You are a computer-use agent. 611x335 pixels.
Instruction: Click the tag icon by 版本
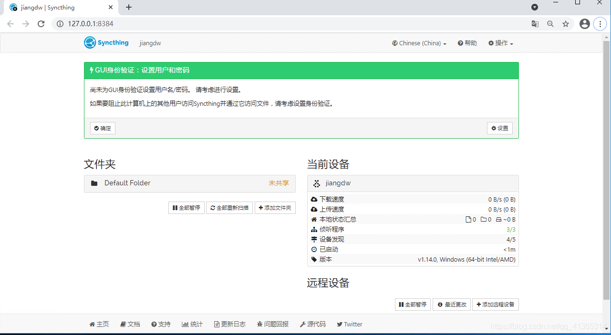click(314, 259)
